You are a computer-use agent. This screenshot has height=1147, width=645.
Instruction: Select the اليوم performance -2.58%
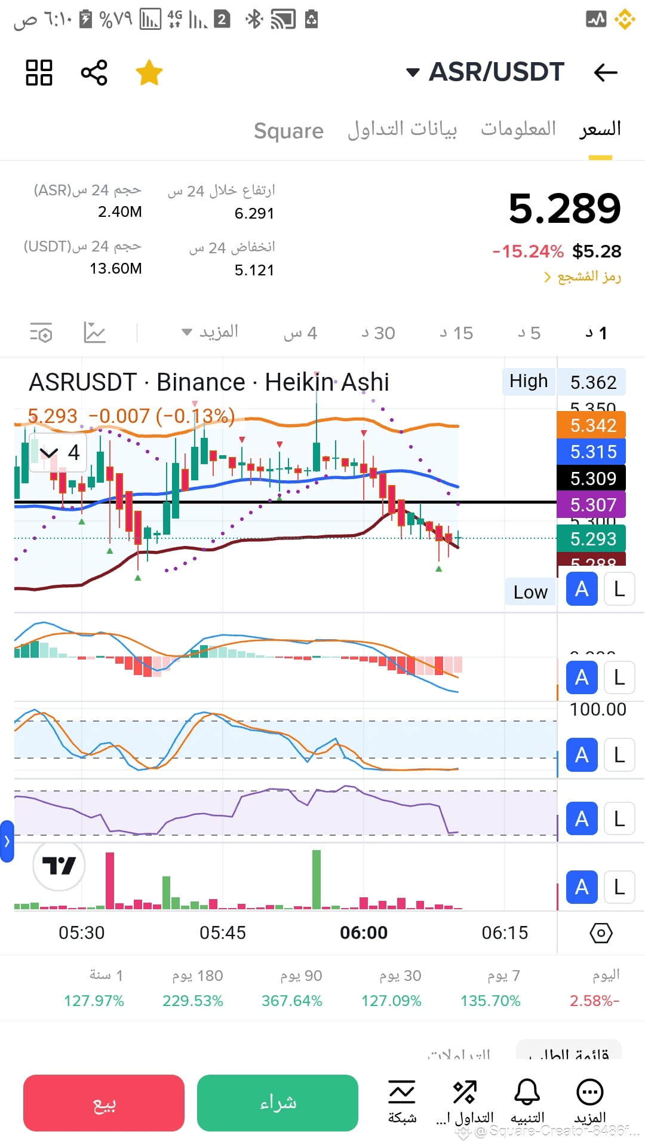595,988
